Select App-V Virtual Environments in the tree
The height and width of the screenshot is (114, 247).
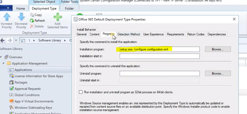[34, 101]
